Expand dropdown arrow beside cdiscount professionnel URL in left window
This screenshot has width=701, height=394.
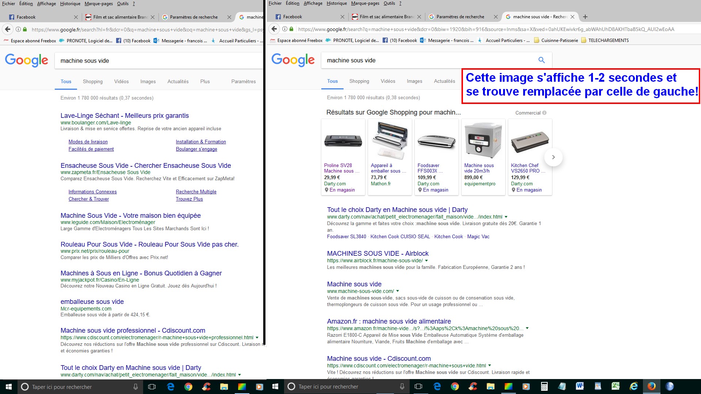(257, 338)
